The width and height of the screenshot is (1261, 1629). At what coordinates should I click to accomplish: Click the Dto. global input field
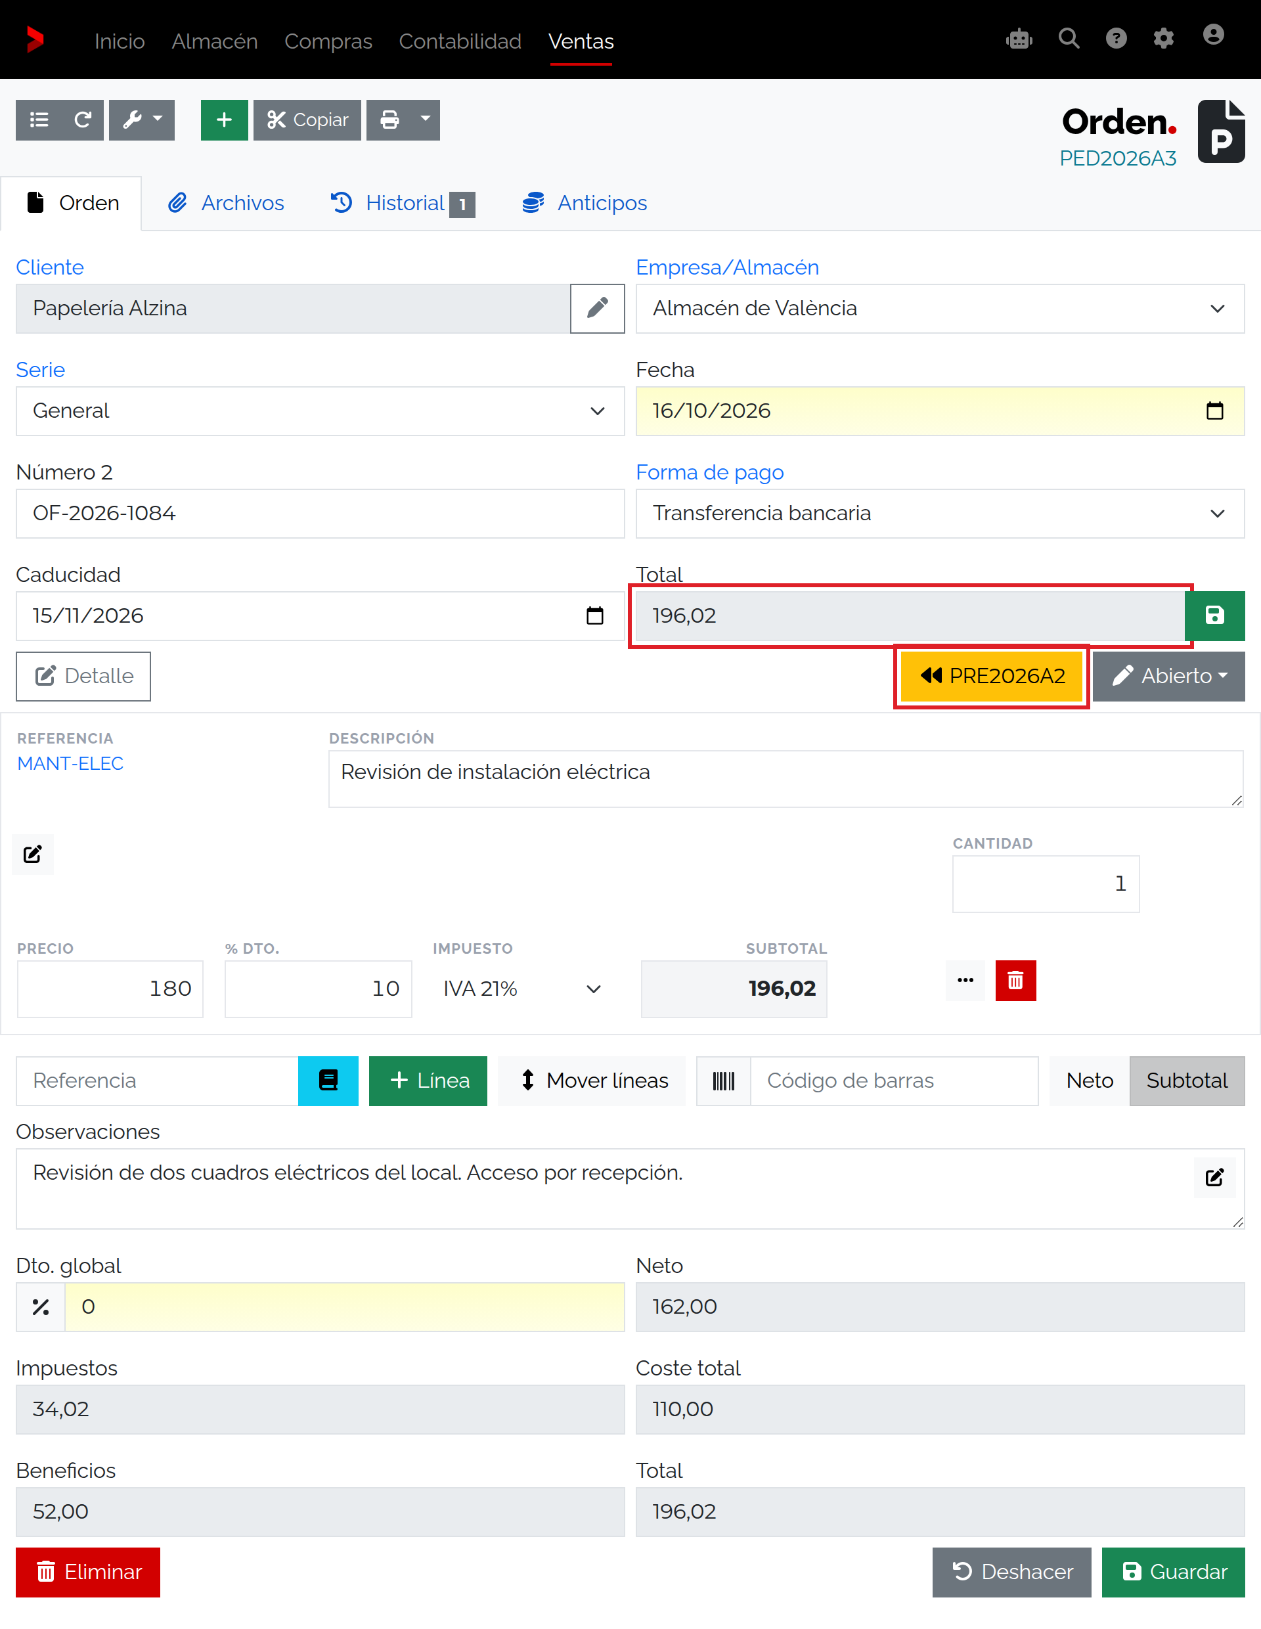pyautogui.click(x=345, y=1306)
